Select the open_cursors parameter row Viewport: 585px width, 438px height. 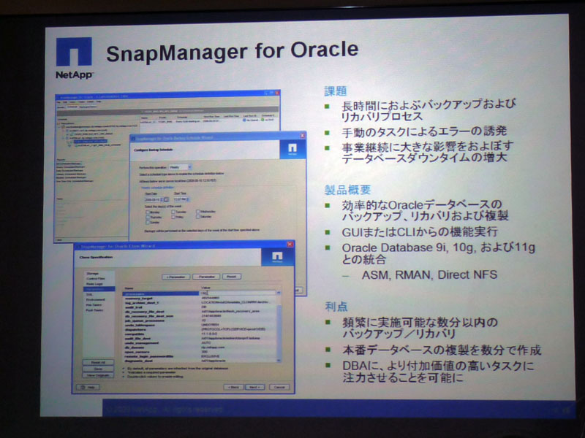click(200, 352)
